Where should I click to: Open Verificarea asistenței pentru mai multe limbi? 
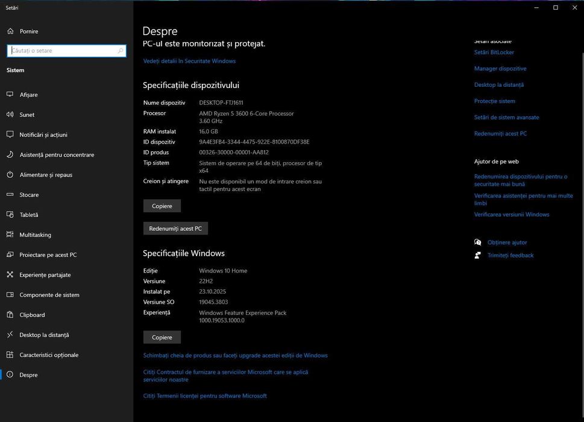click(523, 200)
